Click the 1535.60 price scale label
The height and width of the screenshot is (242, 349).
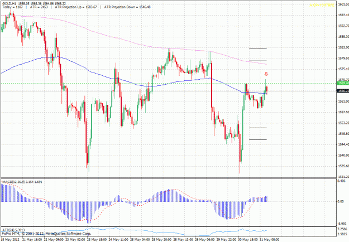tap(343, 166)
